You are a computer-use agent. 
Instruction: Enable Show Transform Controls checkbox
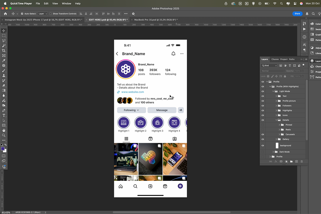pyautogui.click(x=51, y=14)
